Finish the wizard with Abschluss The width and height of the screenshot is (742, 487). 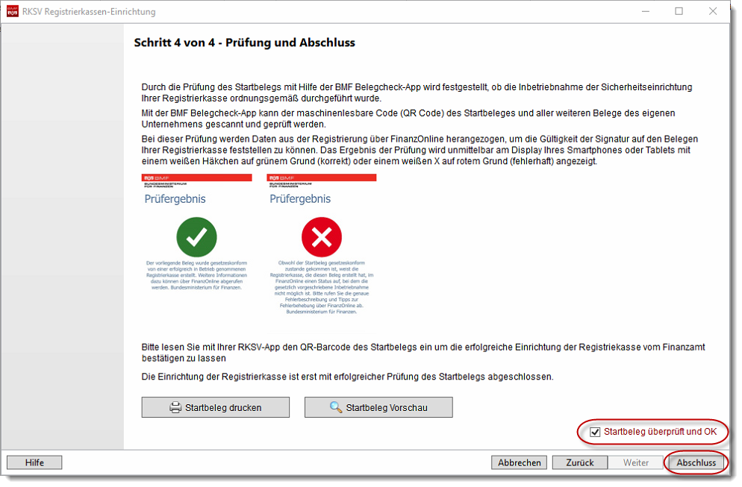tap(696, 462)
